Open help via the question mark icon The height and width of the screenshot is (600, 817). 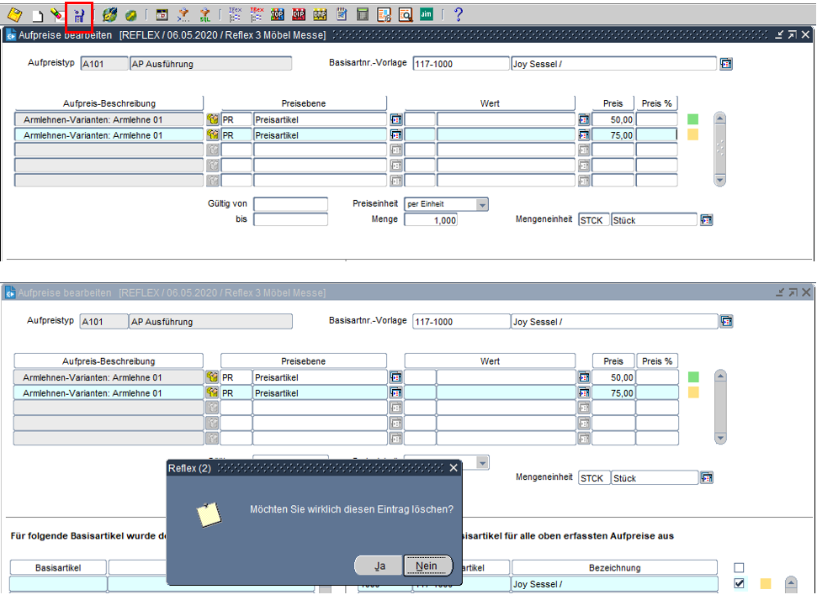tap(458, 14)
